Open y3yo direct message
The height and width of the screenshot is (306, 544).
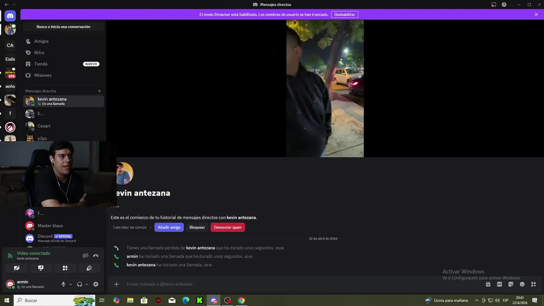(x=63, y=138)
